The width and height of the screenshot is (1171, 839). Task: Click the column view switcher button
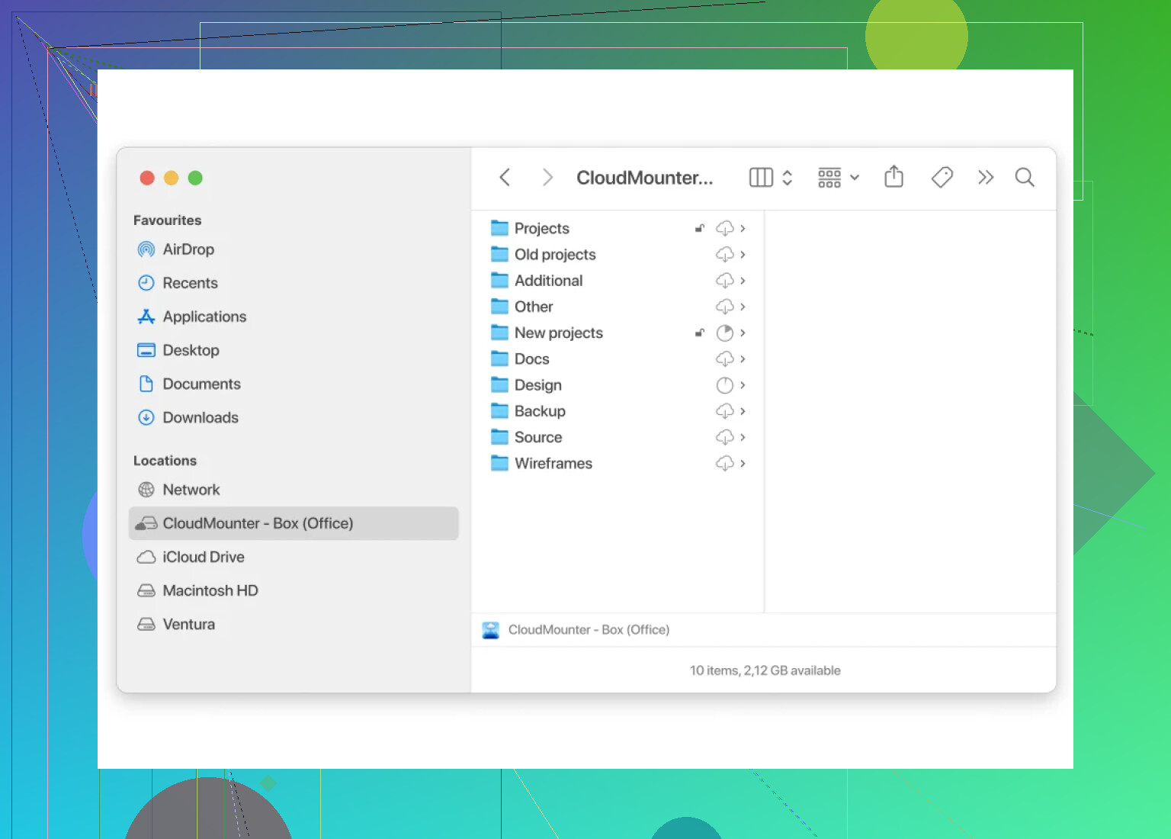click(771, 177)
